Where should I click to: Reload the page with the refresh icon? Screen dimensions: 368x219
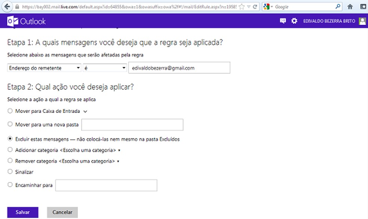point(255,7)
